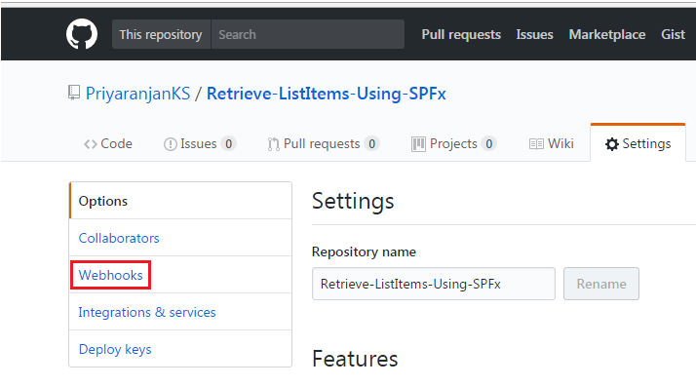Click the Rename button
Viewport: 696px width, 386px height.
tap(601, 284)
